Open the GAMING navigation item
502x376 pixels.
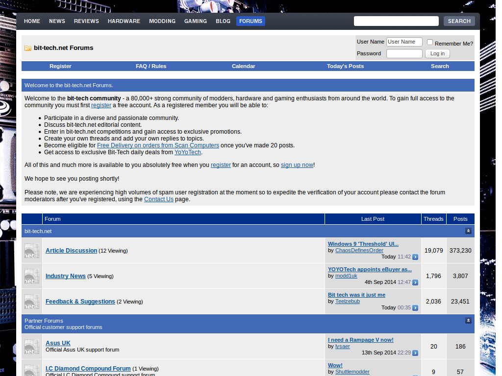pyautogui.click(x=196, y=21)
